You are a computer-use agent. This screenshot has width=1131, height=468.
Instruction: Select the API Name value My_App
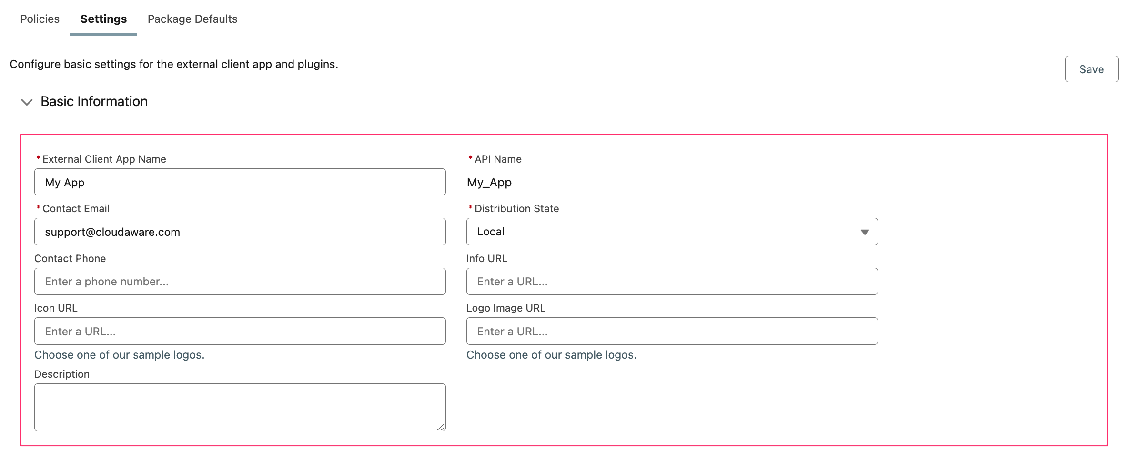tap(489, 182)
